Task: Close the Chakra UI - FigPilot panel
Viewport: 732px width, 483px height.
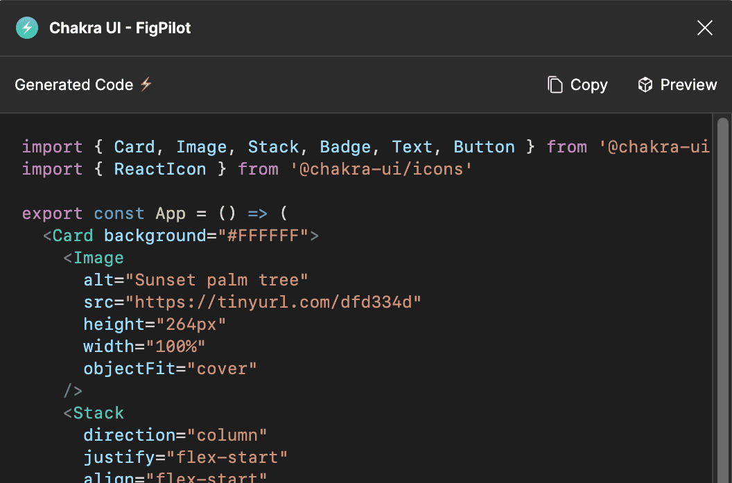Action: tap(705, 28)
